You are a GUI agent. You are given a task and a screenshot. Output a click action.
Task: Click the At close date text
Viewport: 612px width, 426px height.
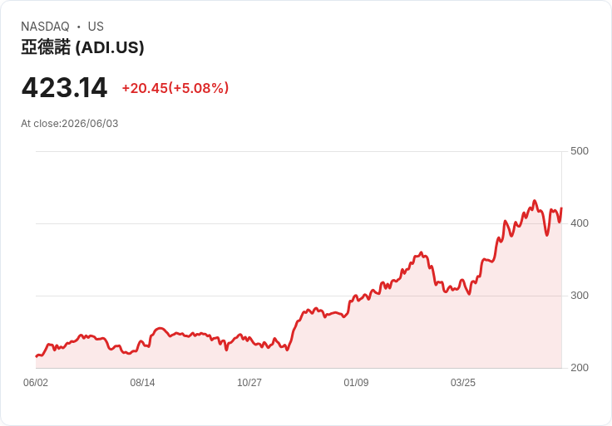[x=70, y=124]
